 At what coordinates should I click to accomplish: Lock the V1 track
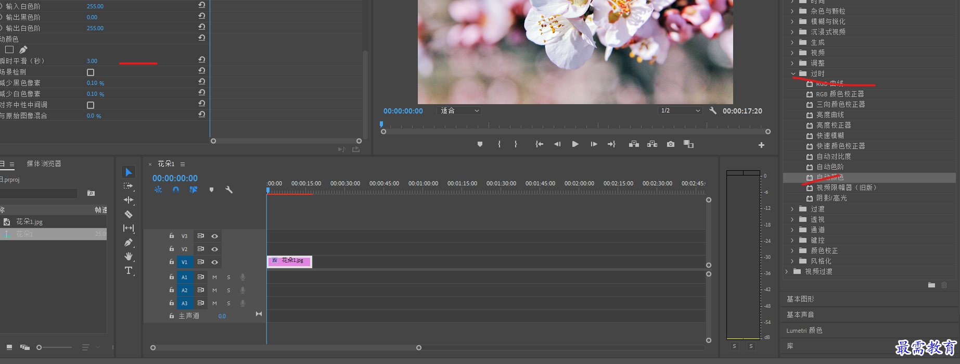[x=171, y=262]
